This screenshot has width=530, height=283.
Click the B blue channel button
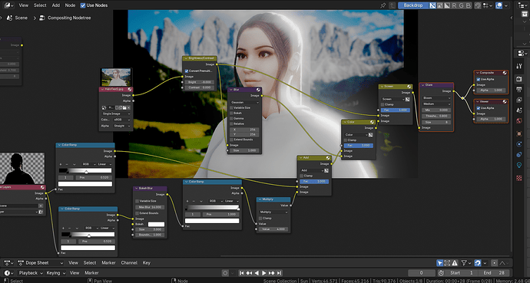click(468, 5)
